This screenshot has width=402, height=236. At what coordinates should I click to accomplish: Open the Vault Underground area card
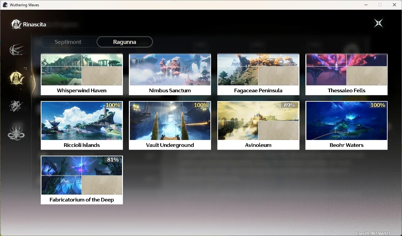[x=170, y=125]
